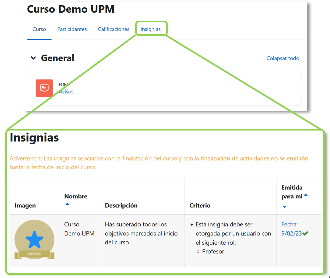Open the Participantes tab
The image size is (330, 278).
72,29
